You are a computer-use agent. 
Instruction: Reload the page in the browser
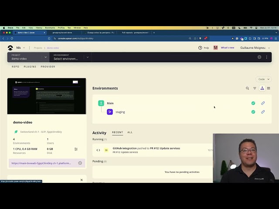click(12, 38)
